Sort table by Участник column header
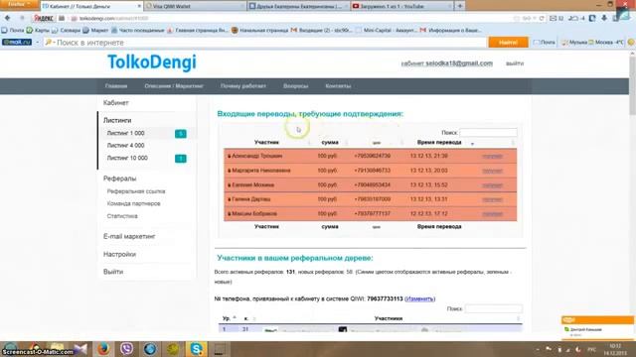The width and height of the screenshot is (636, 357). [x=266, y=143]
